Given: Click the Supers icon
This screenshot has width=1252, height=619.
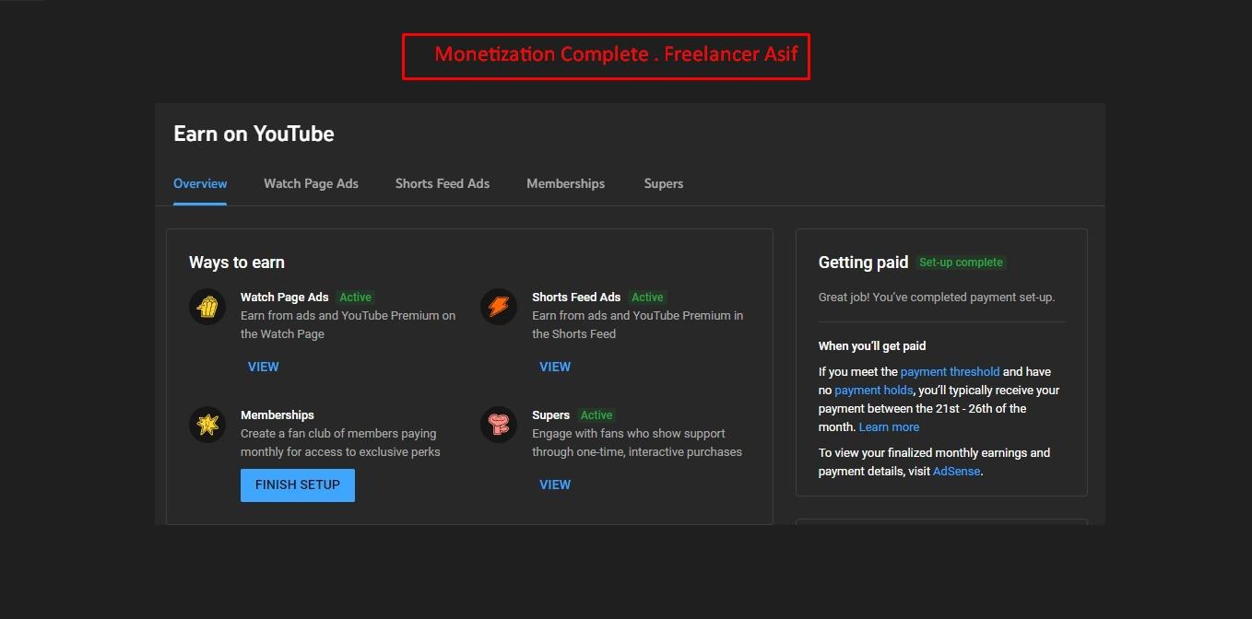Looking at the screenshot, I should 499,425.
